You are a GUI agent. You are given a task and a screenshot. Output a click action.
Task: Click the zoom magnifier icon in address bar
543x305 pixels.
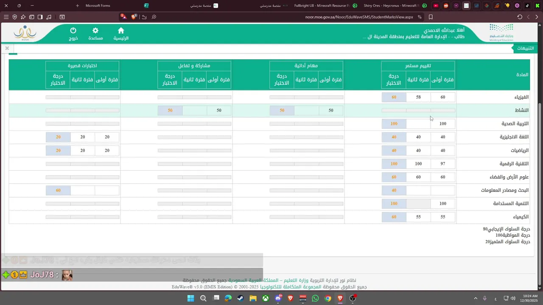(154, 17)
